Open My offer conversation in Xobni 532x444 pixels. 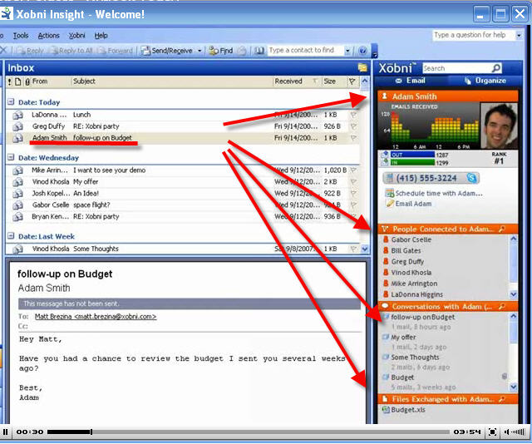click(x=403, y=337)
